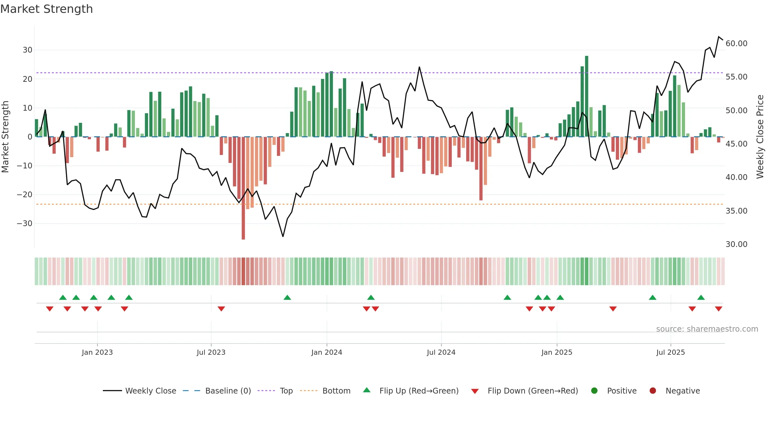Screen dimensions: 769x433
Task: Click the Jan 2025 axis label
Action: pos(557,352)
